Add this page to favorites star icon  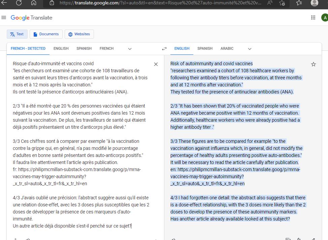[282, 3]
